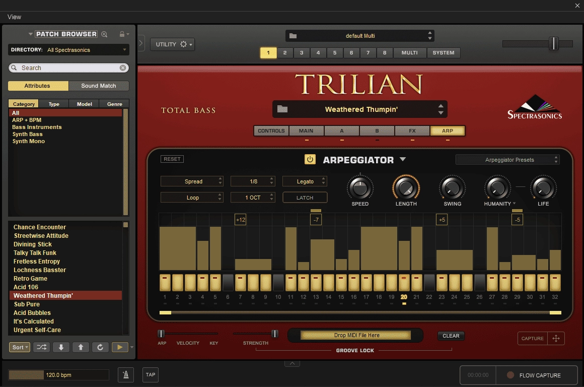Image resolution: width=584 pixels, height=387 pixels.
Task: Switch to the FX tab
Action: 412,131
